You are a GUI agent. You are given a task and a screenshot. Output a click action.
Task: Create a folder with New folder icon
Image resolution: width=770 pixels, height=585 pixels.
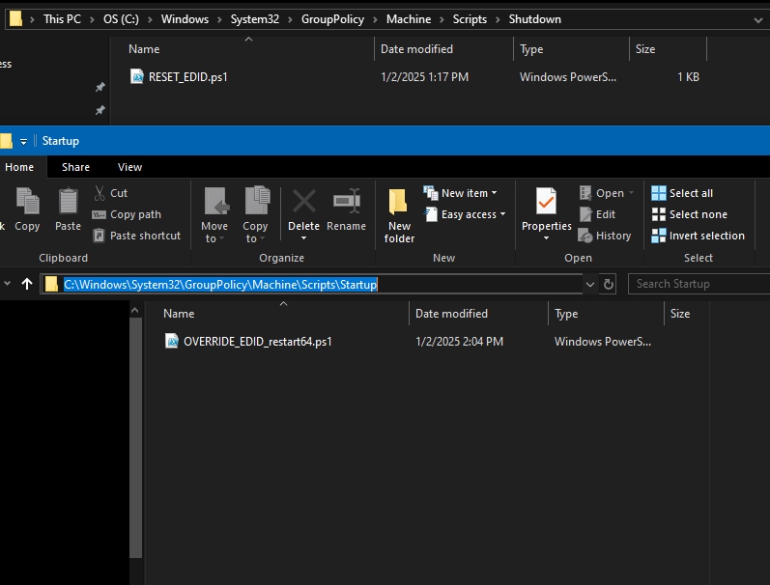click(x=399, y=214)
